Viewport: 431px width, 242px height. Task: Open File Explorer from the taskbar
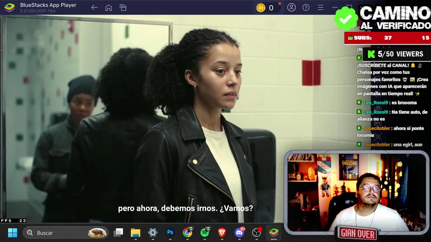point(135,233)
